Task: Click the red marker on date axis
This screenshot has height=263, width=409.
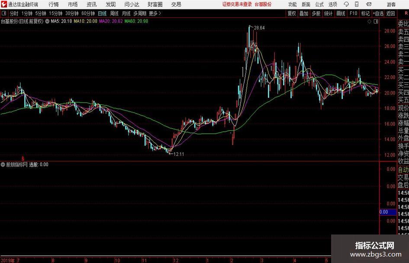Action: pos(23,158)
